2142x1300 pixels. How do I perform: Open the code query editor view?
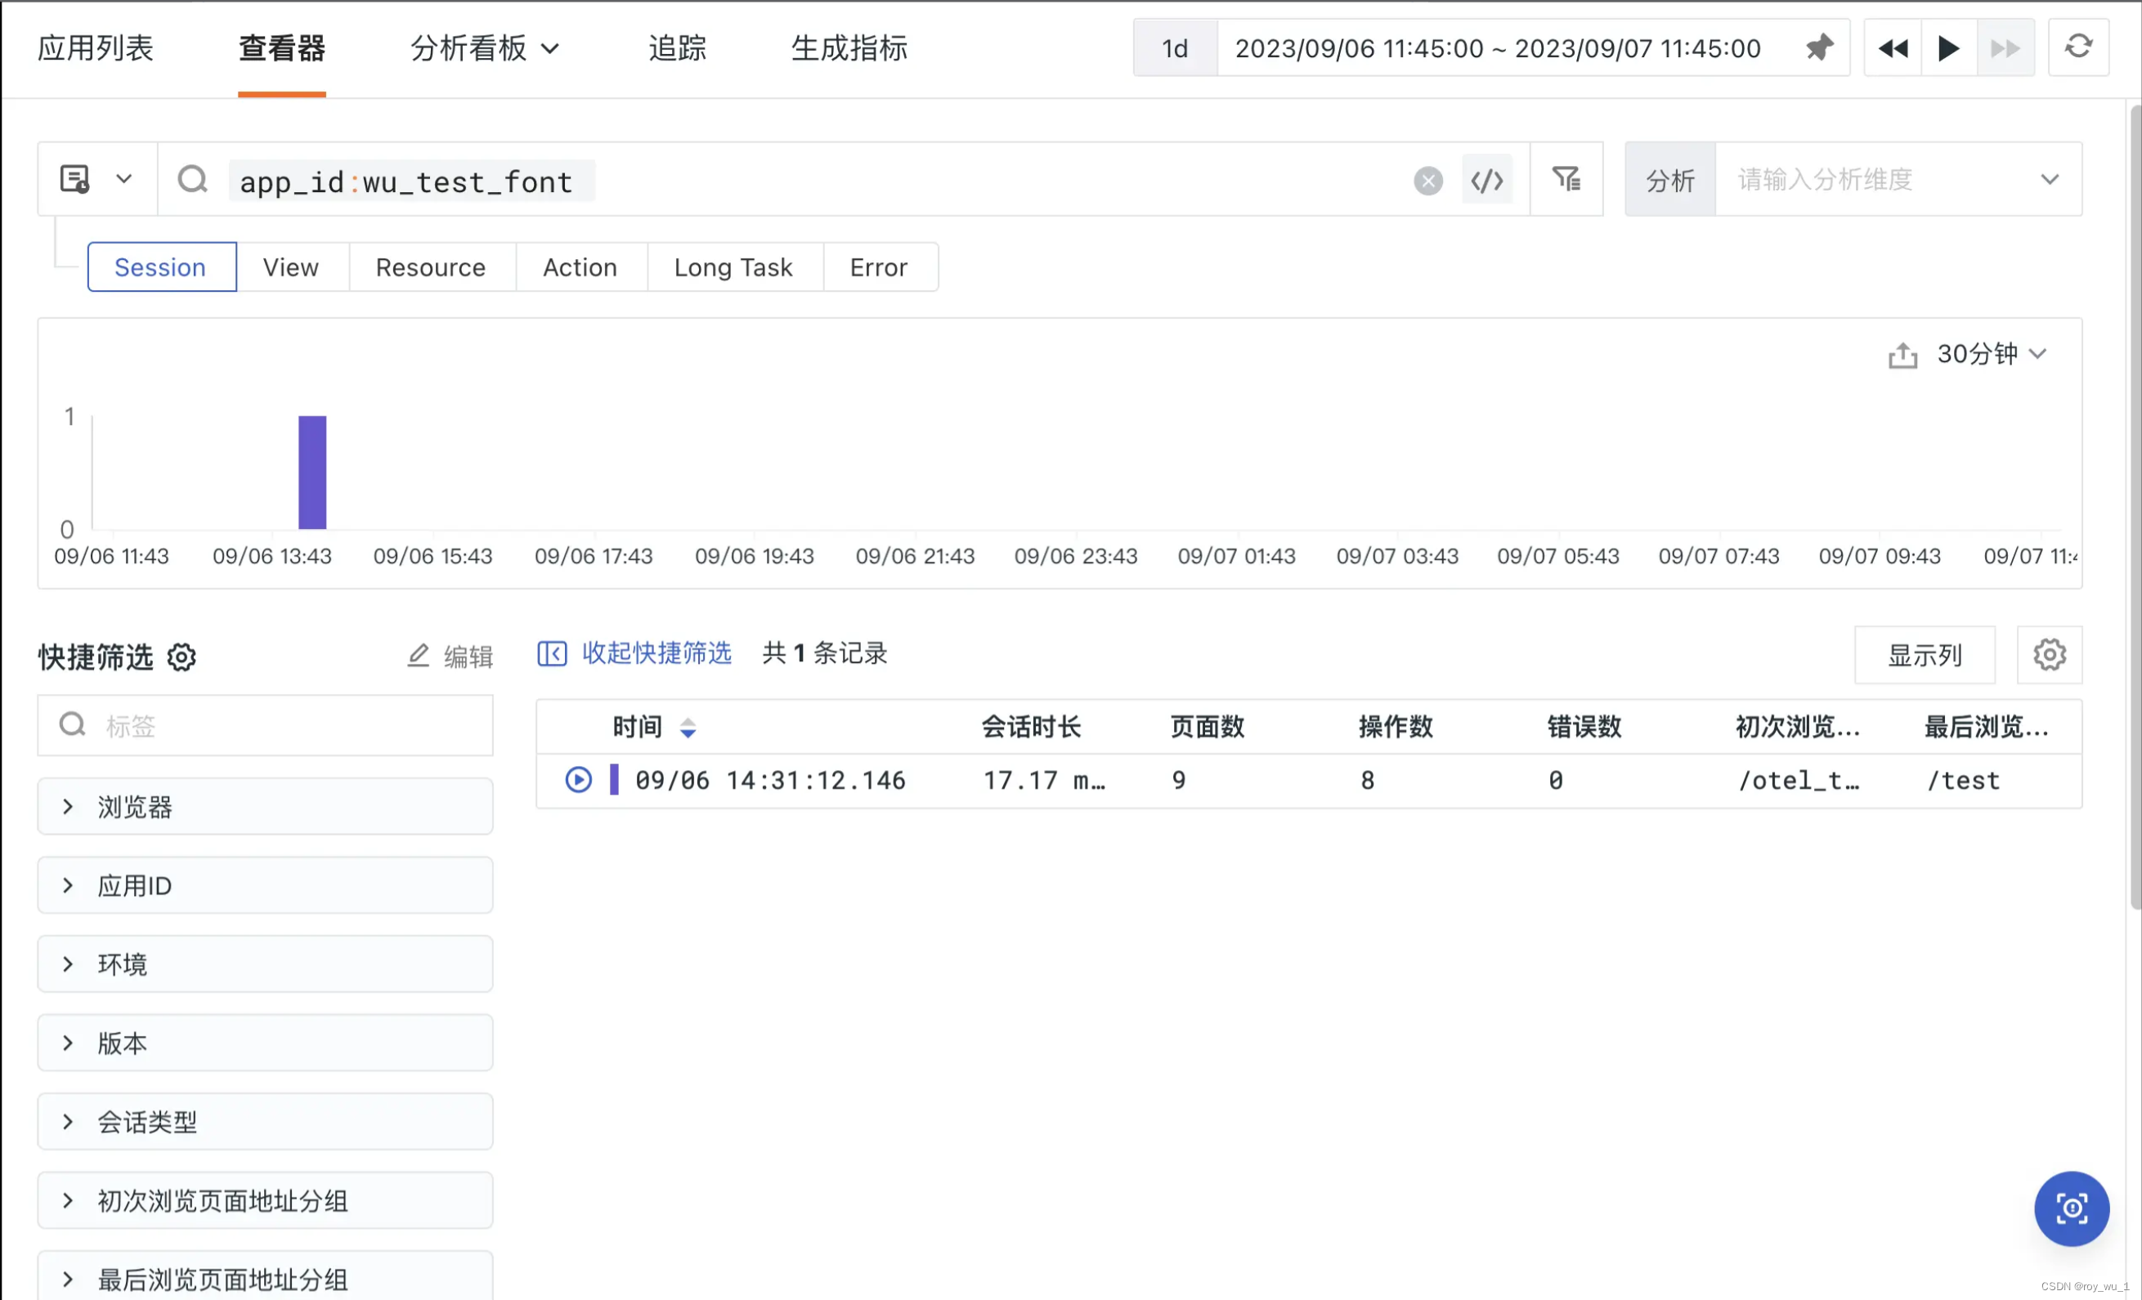1487,179
